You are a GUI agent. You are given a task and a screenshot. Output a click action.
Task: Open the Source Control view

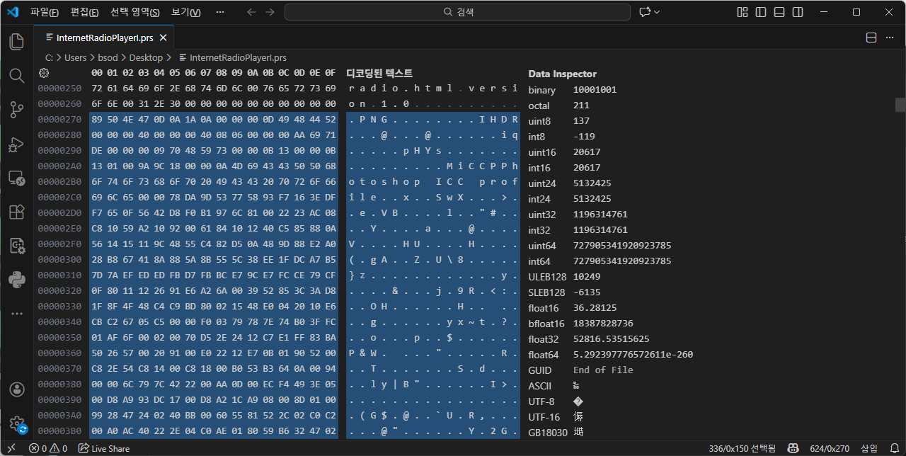coord(16,110)
